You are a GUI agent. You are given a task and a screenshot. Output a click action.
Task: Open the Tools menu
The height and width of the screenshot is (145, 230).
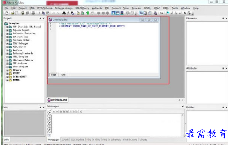click(175, 8)
